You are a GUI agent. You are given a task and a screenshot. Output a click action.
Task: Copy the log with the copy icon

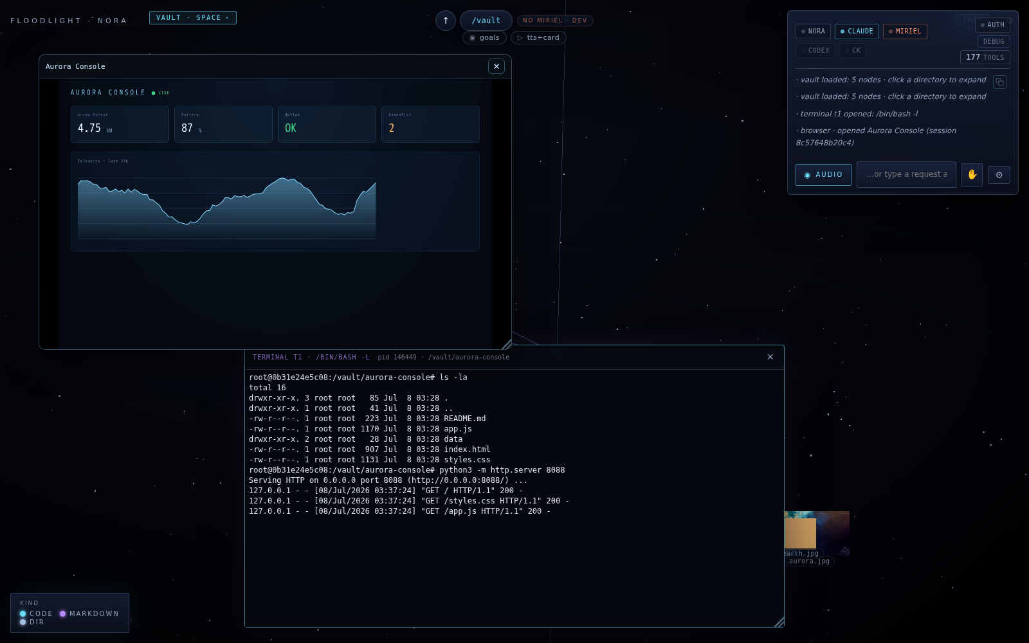pos(999,82)
